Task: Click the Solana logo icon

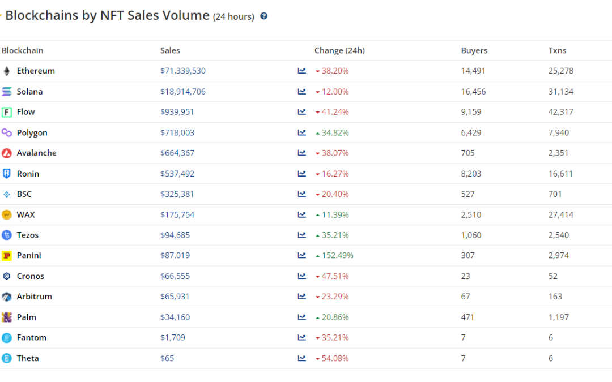Action: pos(7,92)
